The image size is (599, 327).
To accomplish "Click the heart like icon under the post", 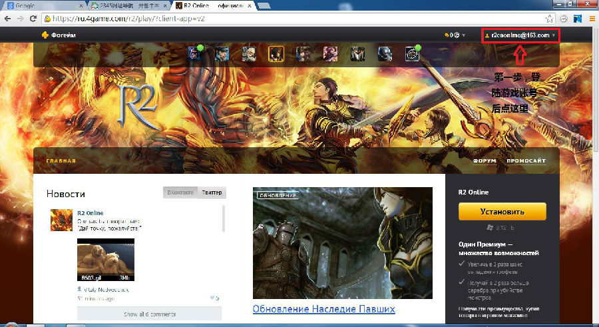I will (x=211, y=298).
